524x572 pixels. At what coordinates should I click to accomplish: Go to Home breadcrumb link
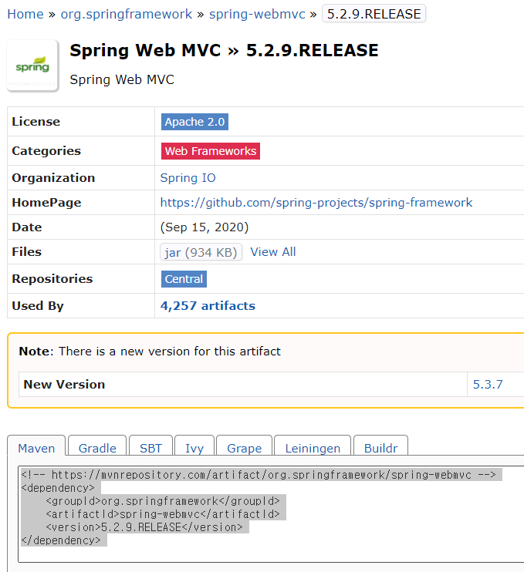click(25, 14)
